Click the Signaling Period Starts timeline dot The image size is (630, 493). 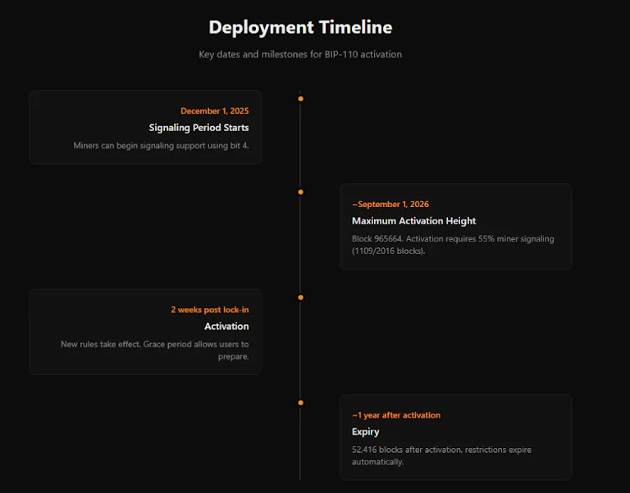(300, 98)
